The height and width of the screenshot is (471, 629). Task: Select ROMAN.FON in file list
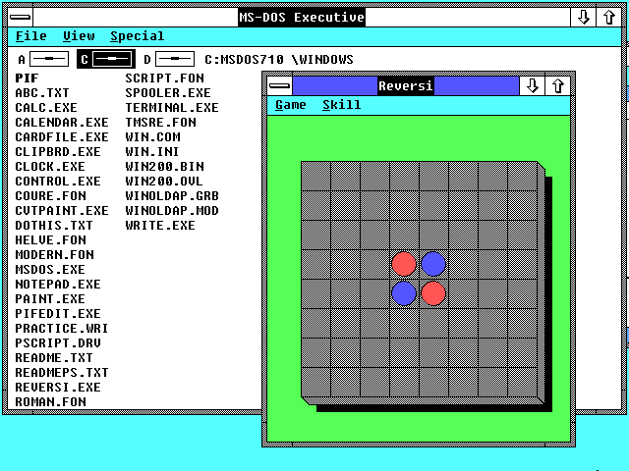coord(50,402)
